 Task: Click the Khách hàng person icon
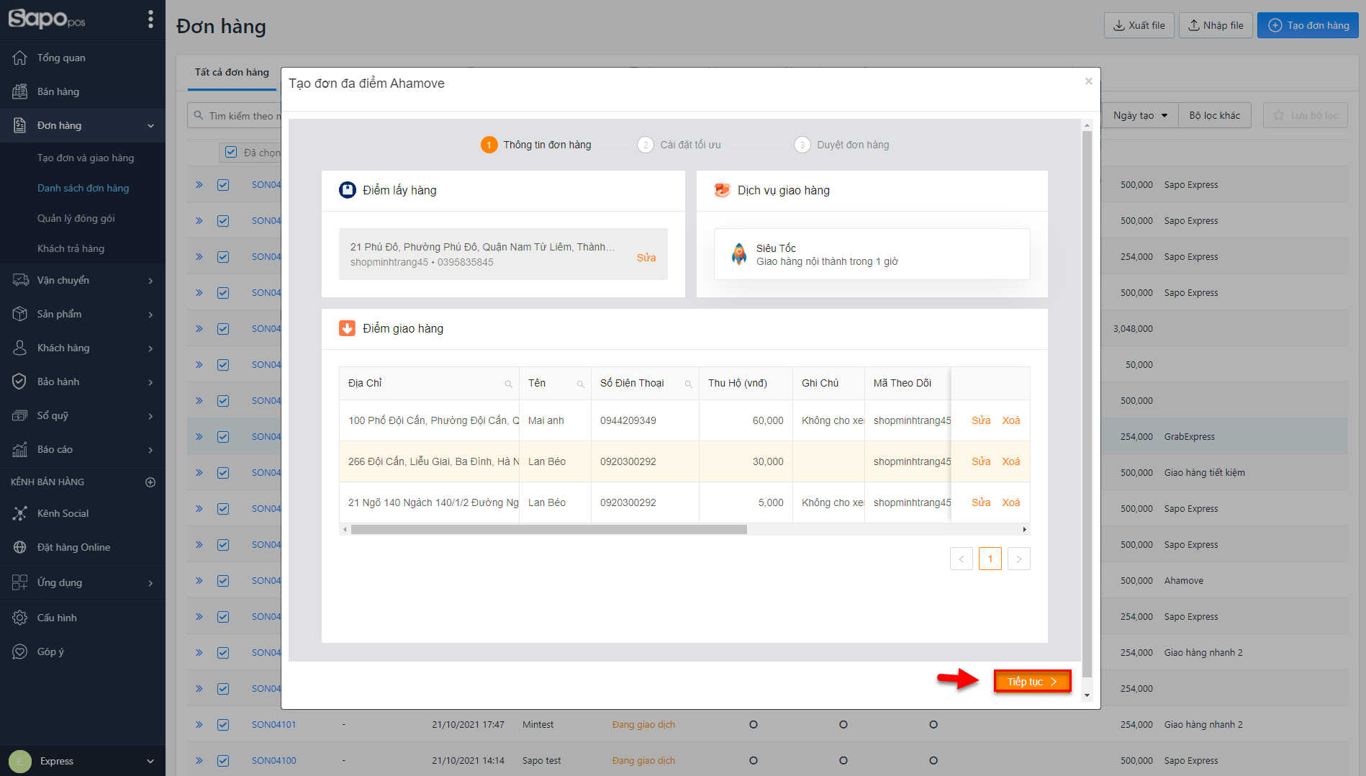click(x=19, y=348)
